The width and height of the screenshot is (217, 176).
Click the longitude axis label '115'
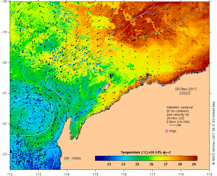(x=95, y=174)
